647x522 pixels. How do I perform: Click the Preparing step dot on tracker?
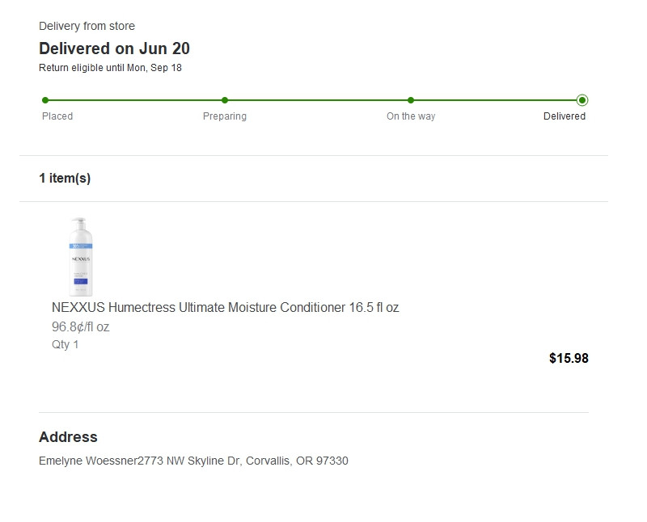click(225, 100)
